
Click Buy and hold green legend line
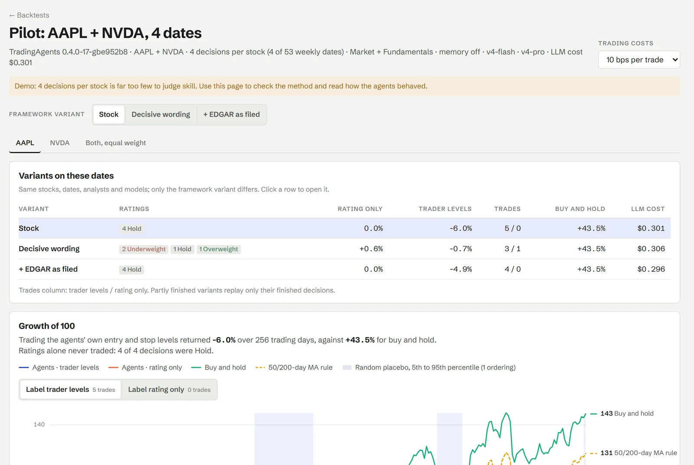[196, 367]
